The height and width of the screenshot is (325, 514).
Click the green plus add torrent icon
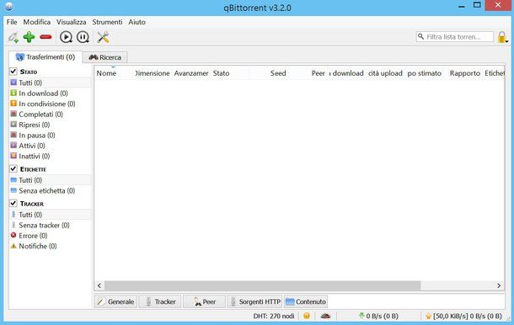click(x=29, y=37)
